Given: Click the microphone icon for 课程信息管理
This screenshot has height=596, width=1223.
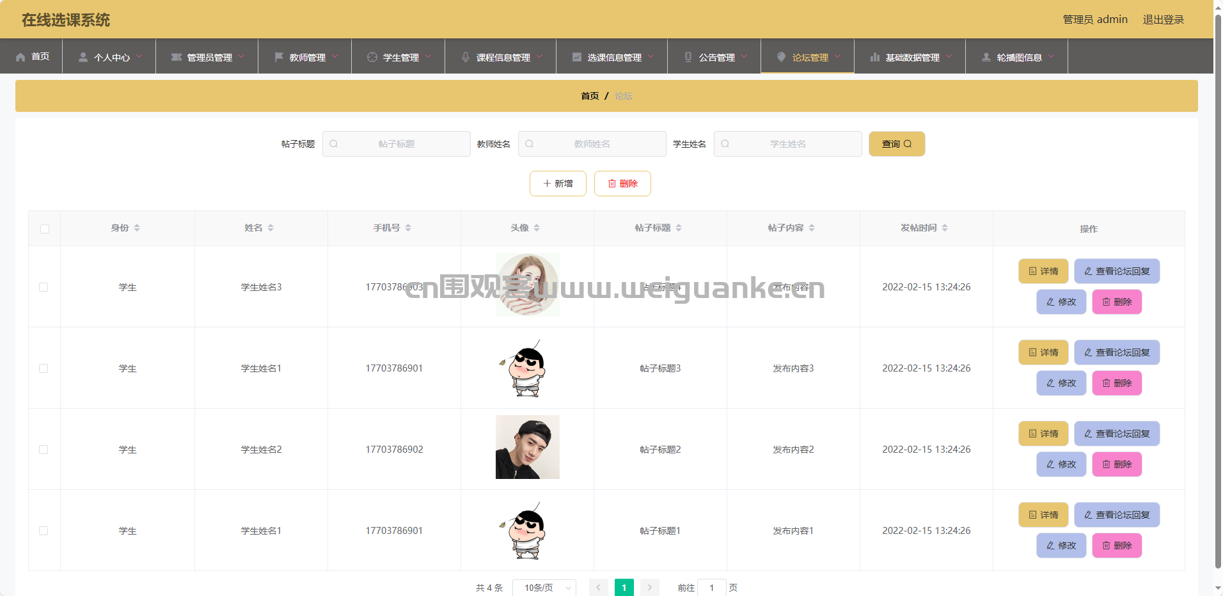Looking at the screenshot, I should 466,57.
